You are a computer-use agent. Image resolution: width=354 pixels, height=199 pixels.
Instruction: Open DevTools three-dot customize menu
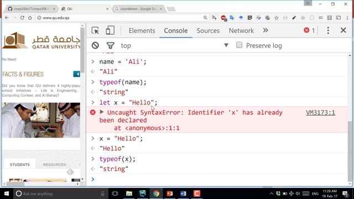[x=328, y=30]
